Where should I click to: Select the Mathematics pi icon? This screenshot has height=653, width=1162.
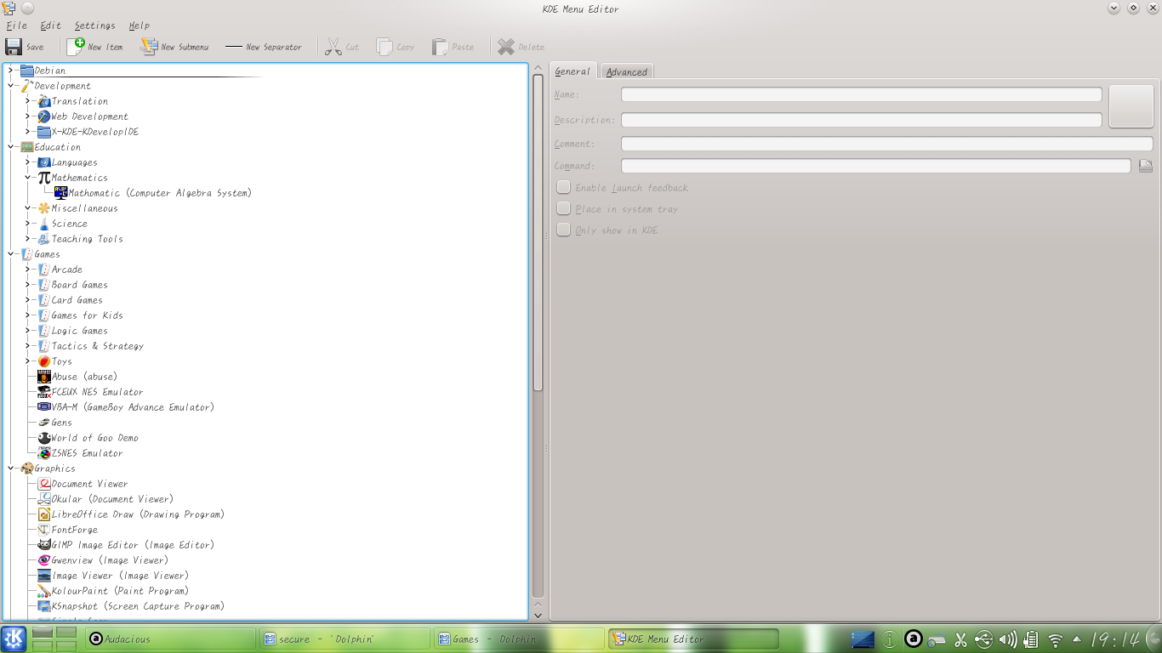tap(44, 178)
